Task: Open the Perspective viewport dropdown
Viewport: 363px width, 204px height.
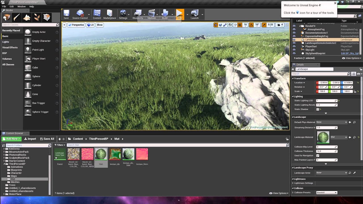Action: click(76, 25)
